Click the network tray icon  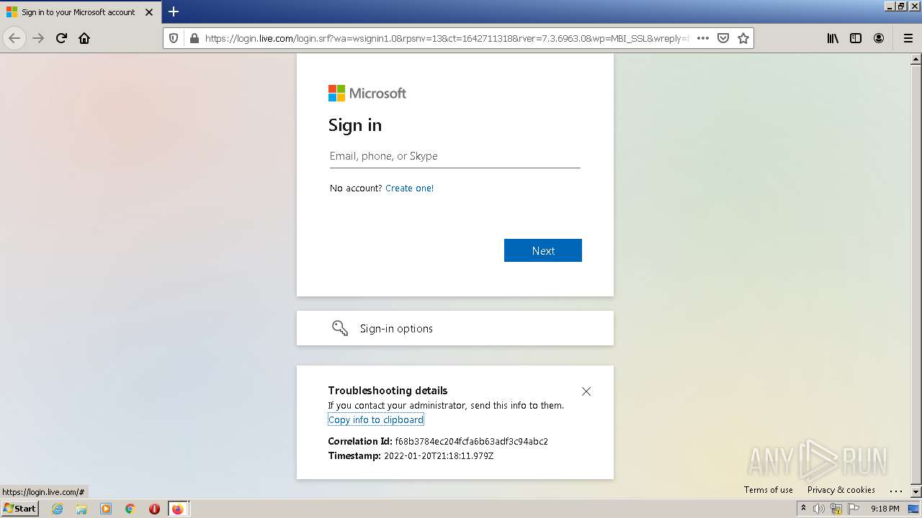tap(836, 509)
